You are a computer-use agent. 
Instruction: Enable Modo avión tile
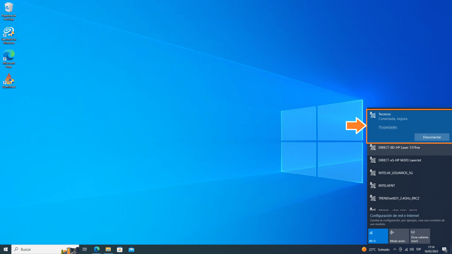(399, 236)
